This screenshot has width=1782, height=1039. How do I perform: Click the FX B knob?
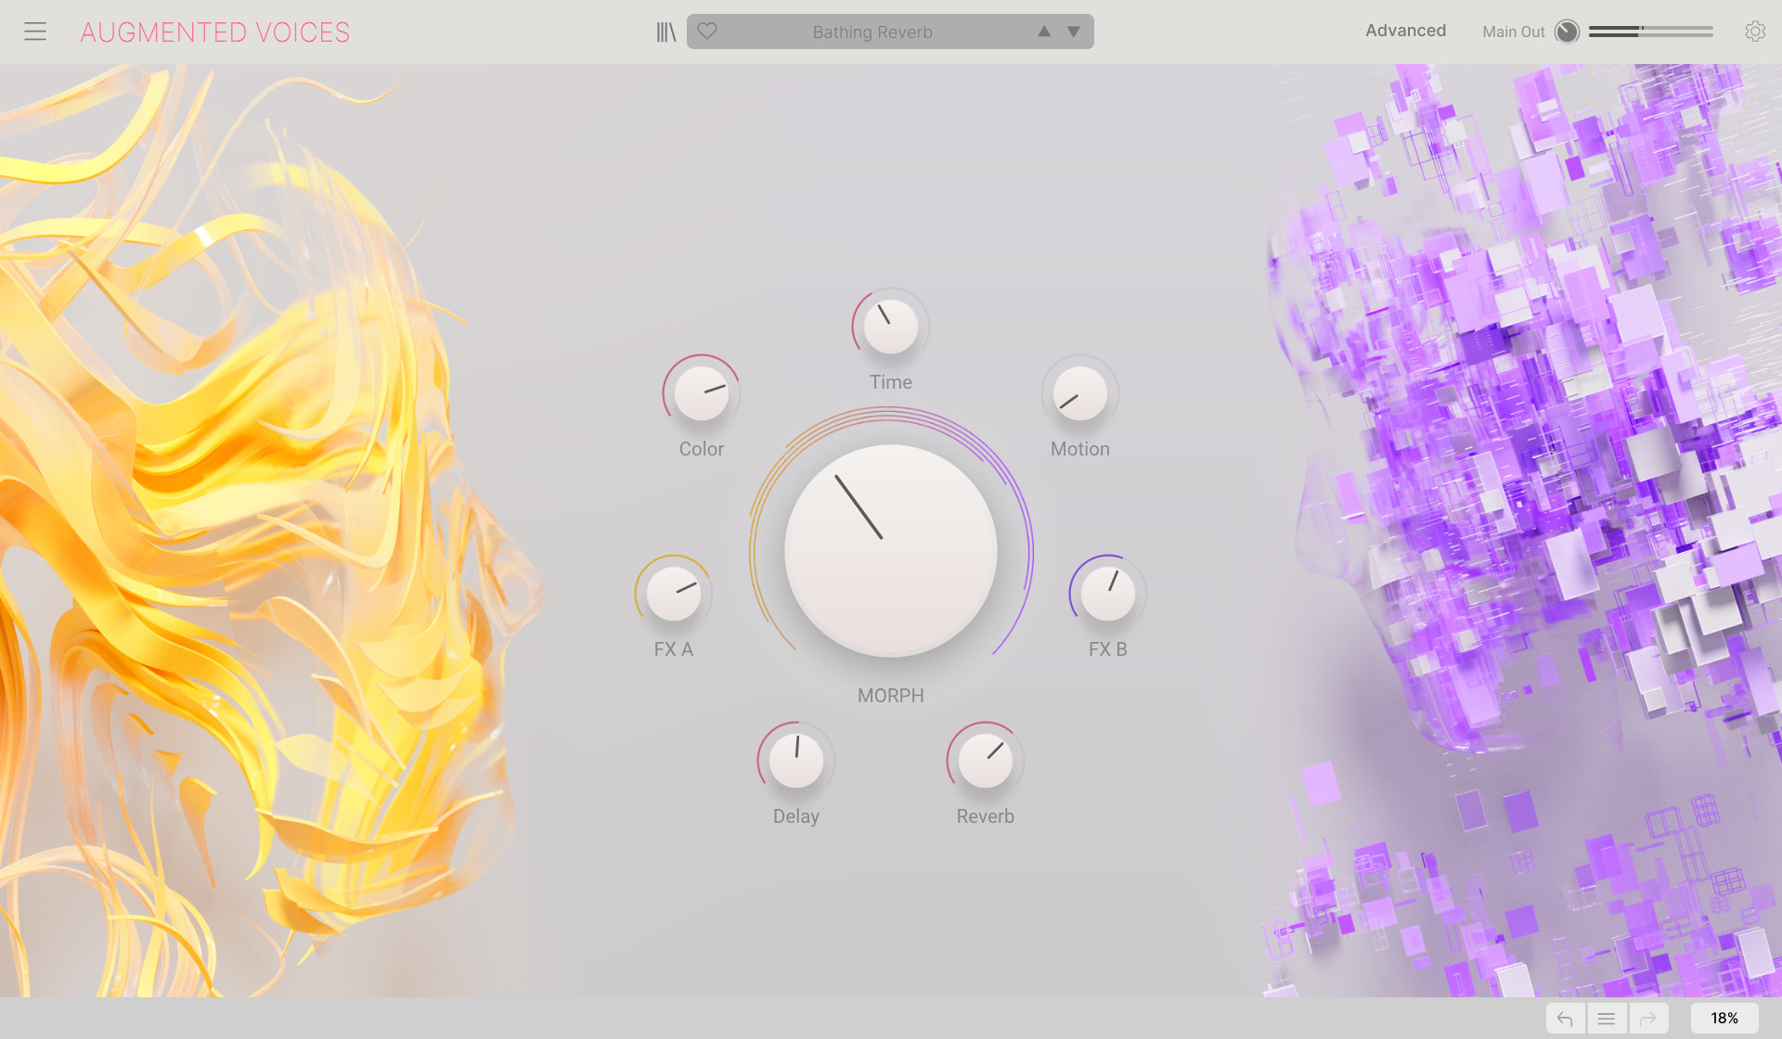tap(1108, 594)
